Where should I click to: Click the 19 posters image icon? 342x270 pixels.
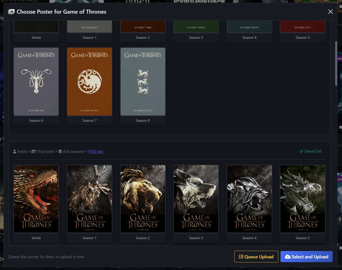pos(33,152)
